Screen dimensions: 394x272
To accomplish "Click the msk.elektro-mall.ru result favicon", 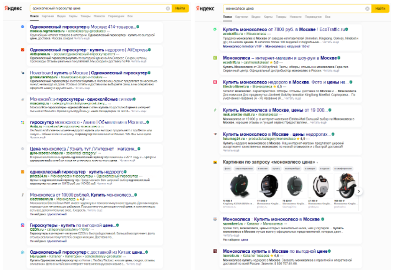I will 215,110.
